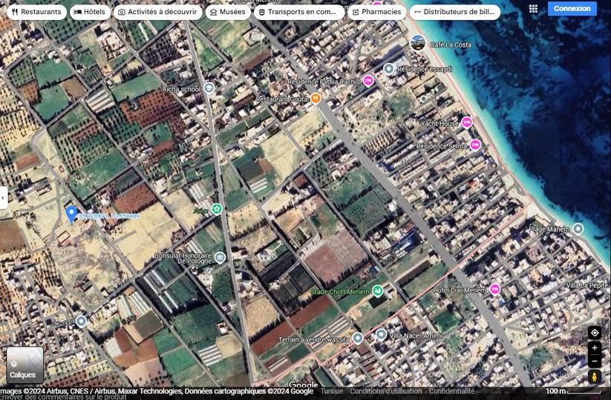Filter map by Restaurants
Screen dimensions: 611x400
36,12
